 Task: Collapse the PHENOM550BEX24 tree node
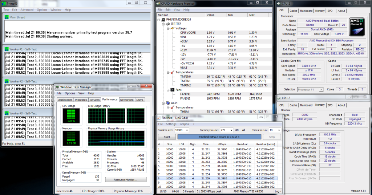click(x=159, y=20)
